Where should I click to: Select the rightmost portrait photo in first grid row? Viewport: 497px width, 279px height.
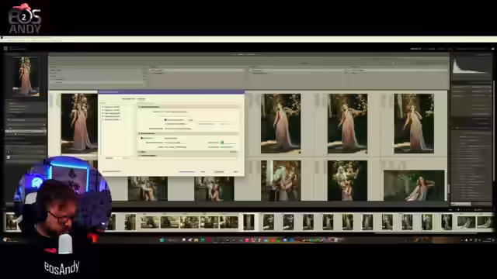[x=414, y=123]
